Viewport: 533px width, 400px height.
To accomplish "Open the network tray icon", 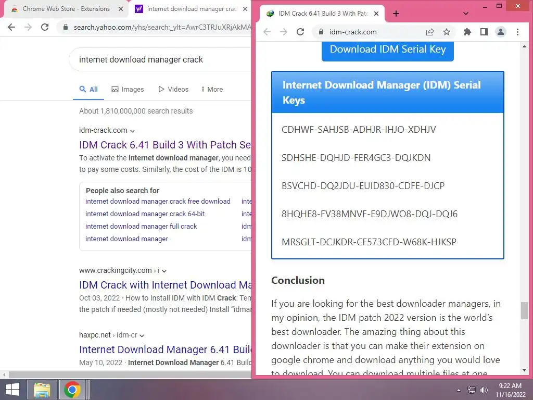I will point(472,390).
